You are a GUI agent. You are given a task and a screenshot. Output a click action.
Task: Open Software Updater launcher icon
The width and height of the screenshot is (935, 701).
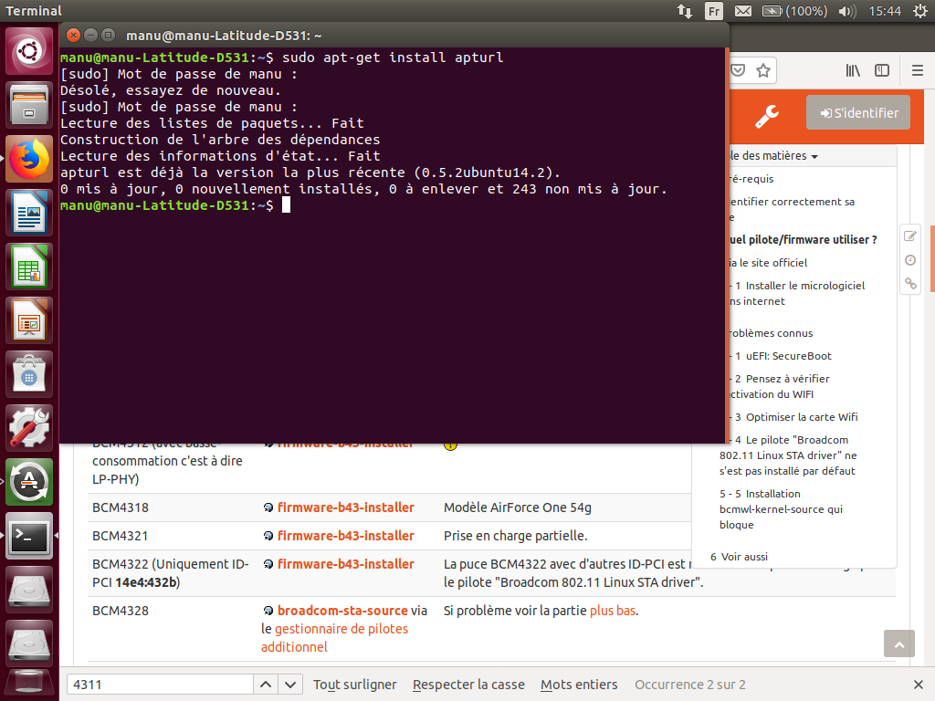[29, 482]
